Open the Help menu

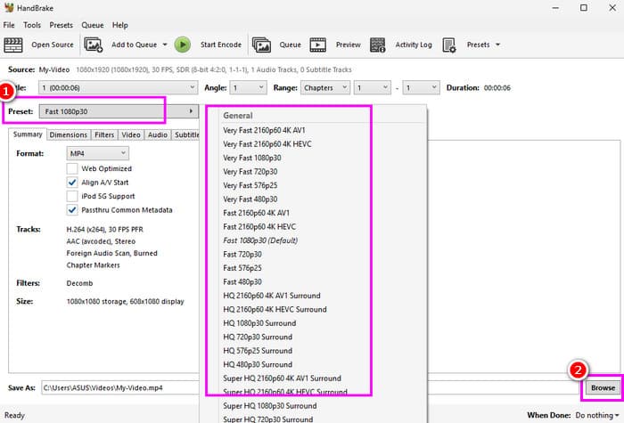pos(119,25)
